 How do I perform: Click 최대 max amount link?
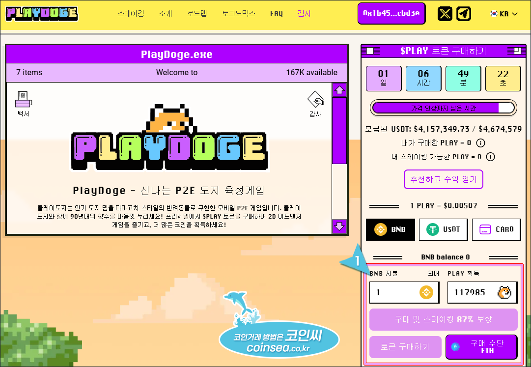[x=433, y=273]
